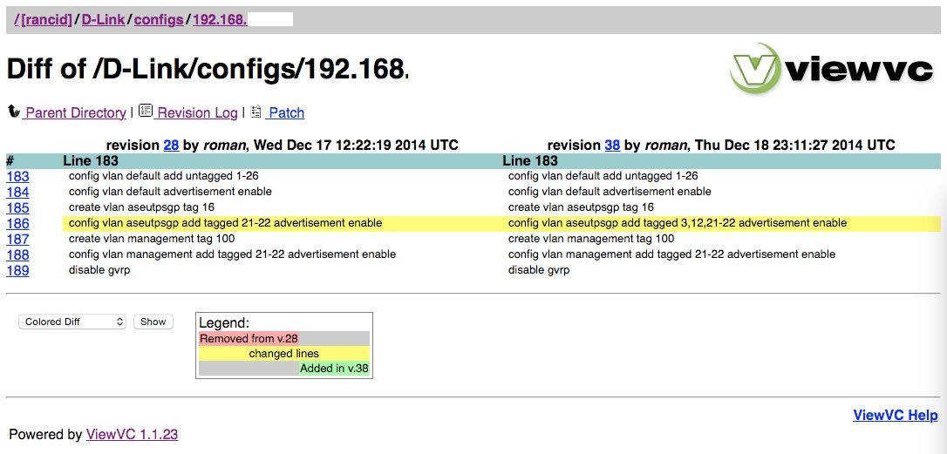The width and height of the screenshot is (947, 454).
Task: Jump to line 189 link
Action: tap(17, 270)
